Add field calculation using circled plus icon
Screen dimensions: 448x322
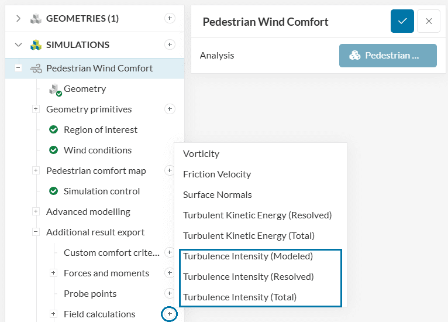pyautogui.click(x=169, y=314)
